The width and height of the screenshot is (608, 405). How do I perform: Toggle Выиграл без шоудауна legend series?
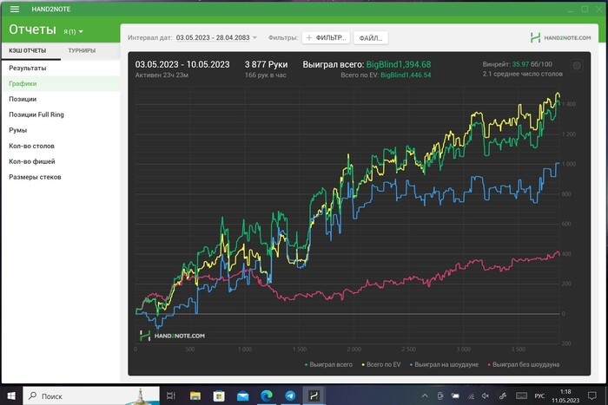click(x=524, y=364)
